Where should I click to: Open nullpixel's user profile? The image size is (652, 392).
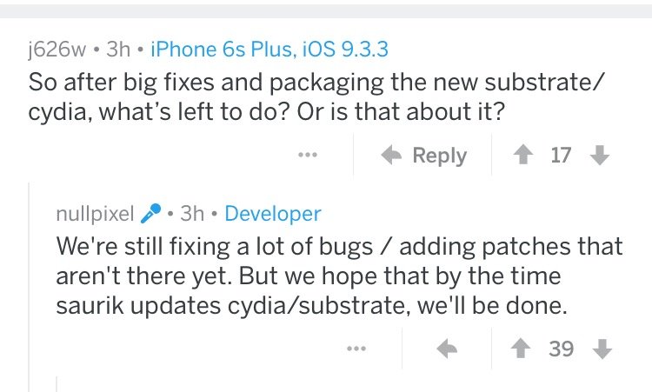(x=95, y=213)
